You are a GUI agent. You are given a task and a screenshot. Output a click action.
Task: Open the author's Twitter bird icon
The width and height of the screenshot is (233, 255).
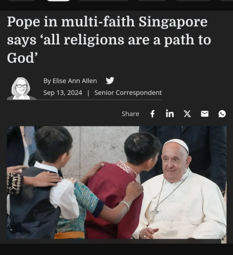[110, 81]
